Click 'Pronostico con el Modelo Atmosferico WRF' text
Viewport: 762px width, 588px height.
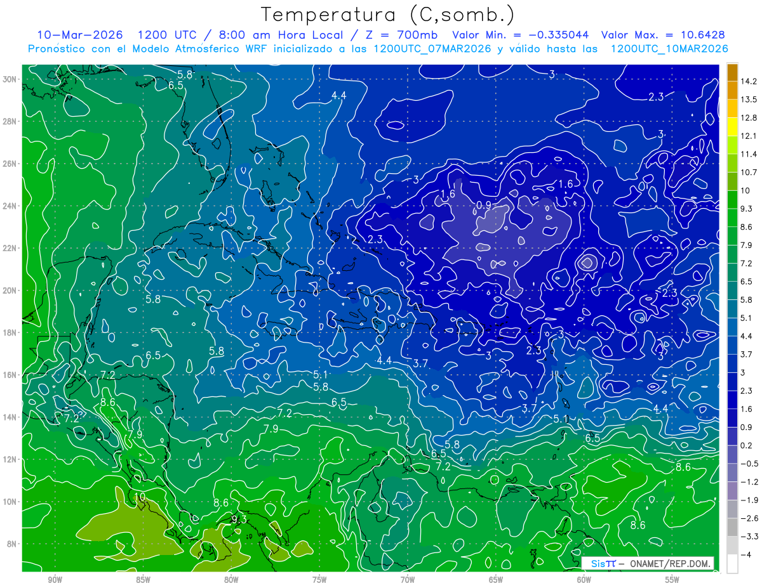click(x=159, y=49)
